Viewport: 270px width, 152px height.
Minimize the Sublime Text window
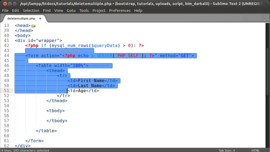pos(10,4)
